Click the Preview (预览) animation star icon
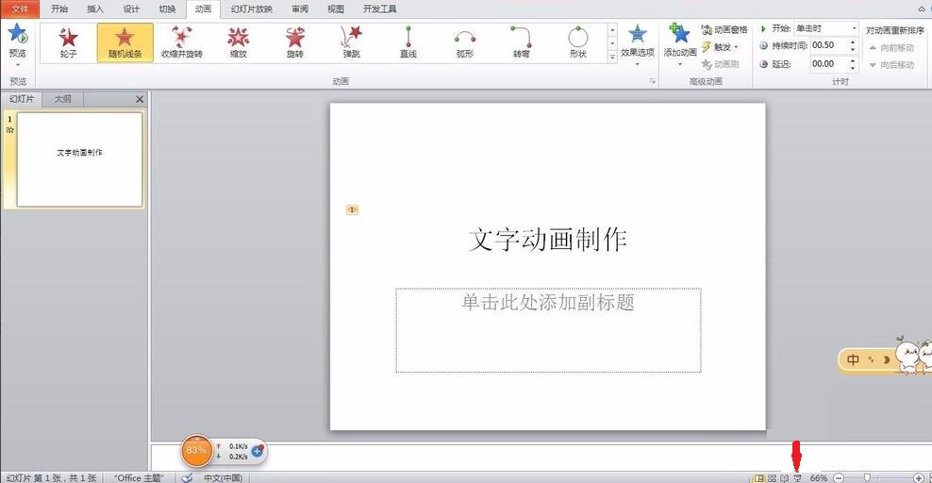The width and height of the screenshot is (932, 483). pyautogui.click(x=18, y=34)
